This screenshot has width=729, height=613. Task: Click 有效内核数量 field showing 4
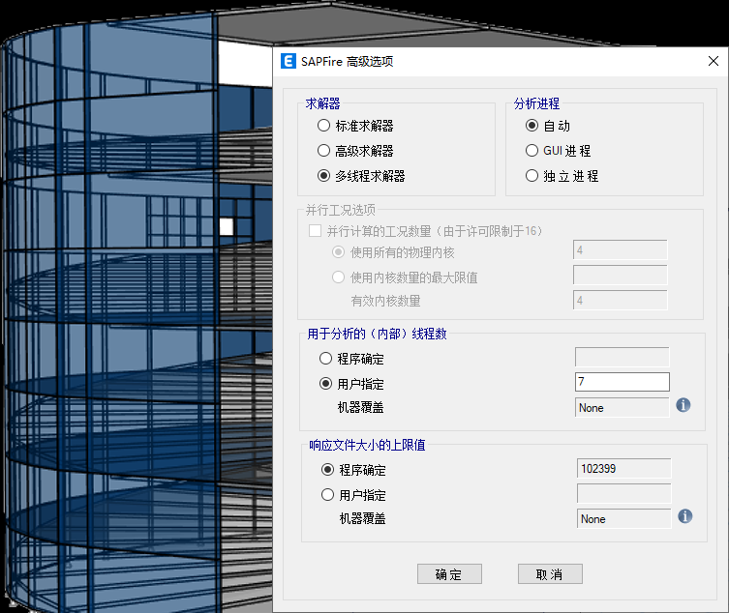(x=621, y=300)
